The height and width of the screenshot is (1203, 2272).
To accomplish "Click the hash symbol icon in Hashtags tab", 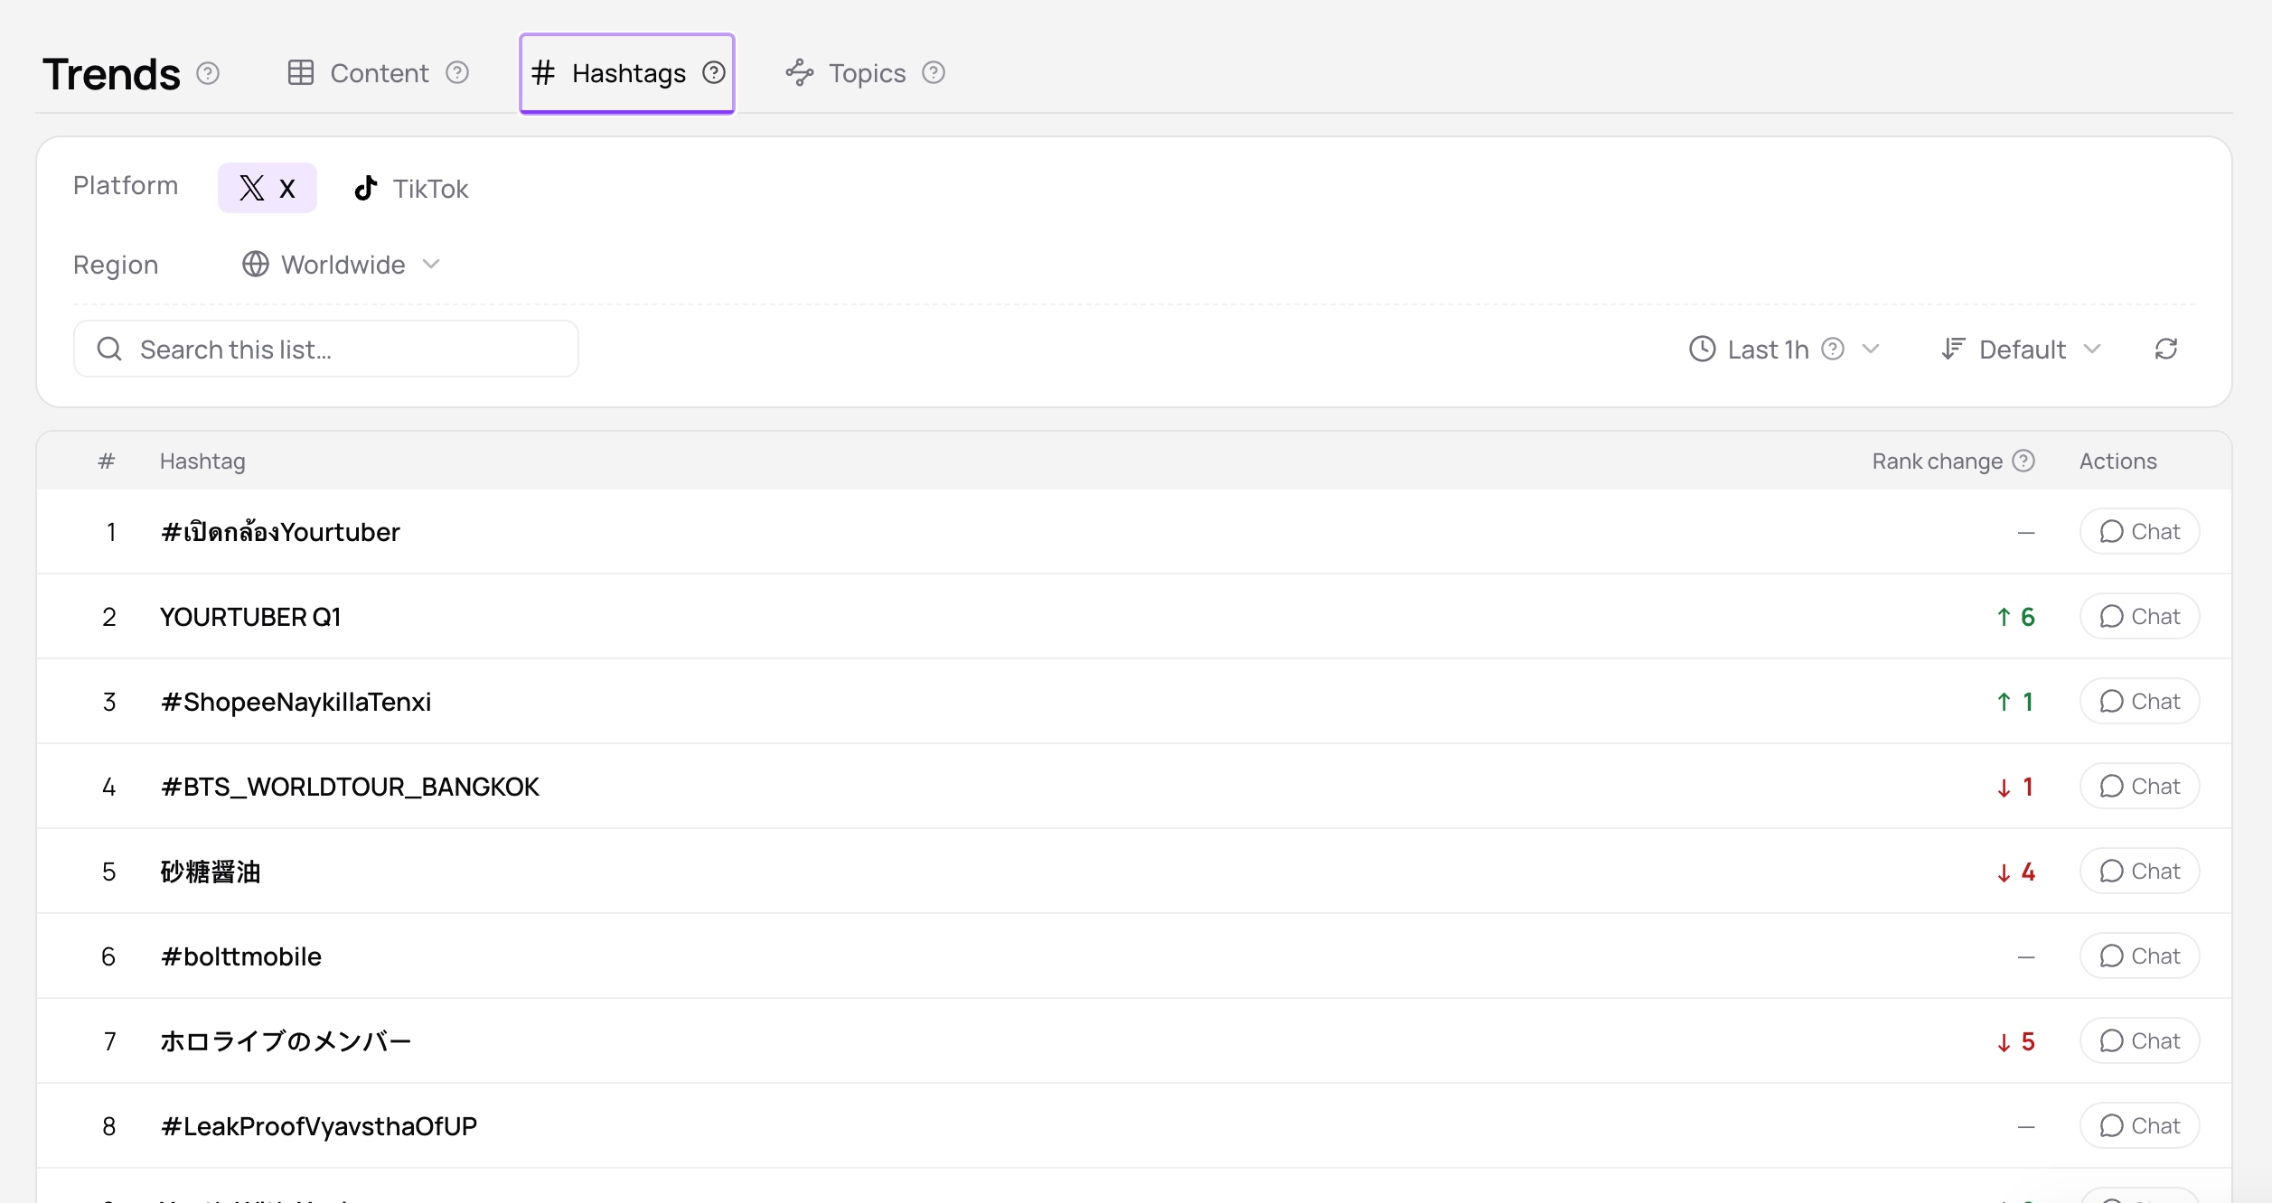I will (x=543, y=72).
